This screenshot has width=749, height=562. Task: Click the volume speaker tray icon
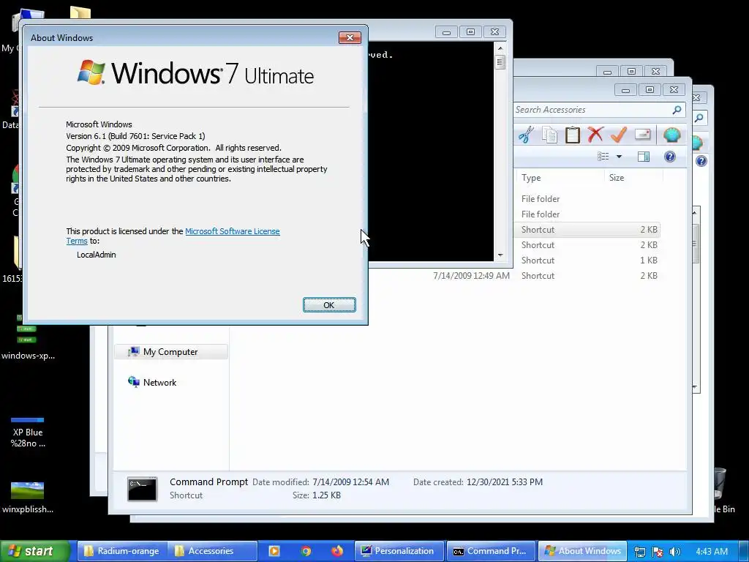pyautogui.click(x=674, y=552)
